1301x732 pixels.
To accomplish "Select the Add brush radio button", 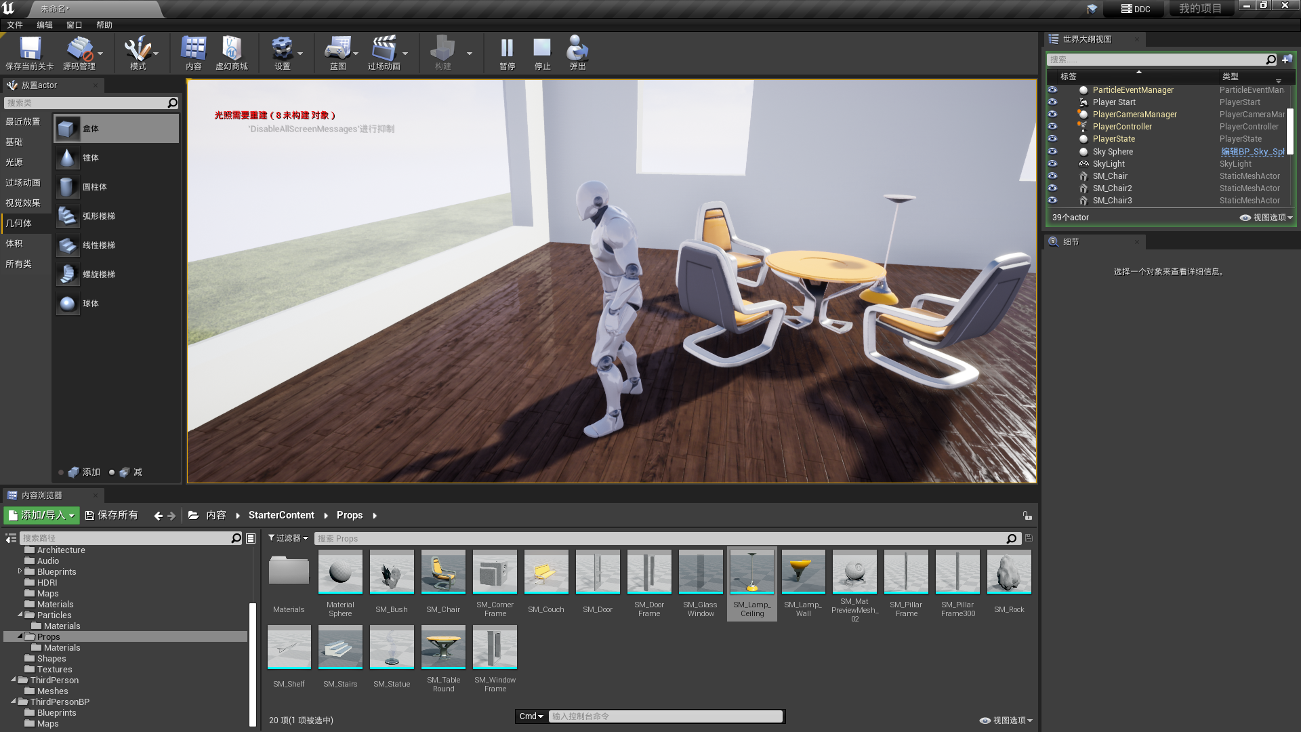I will pyautogui.click(x=61, y=472).
